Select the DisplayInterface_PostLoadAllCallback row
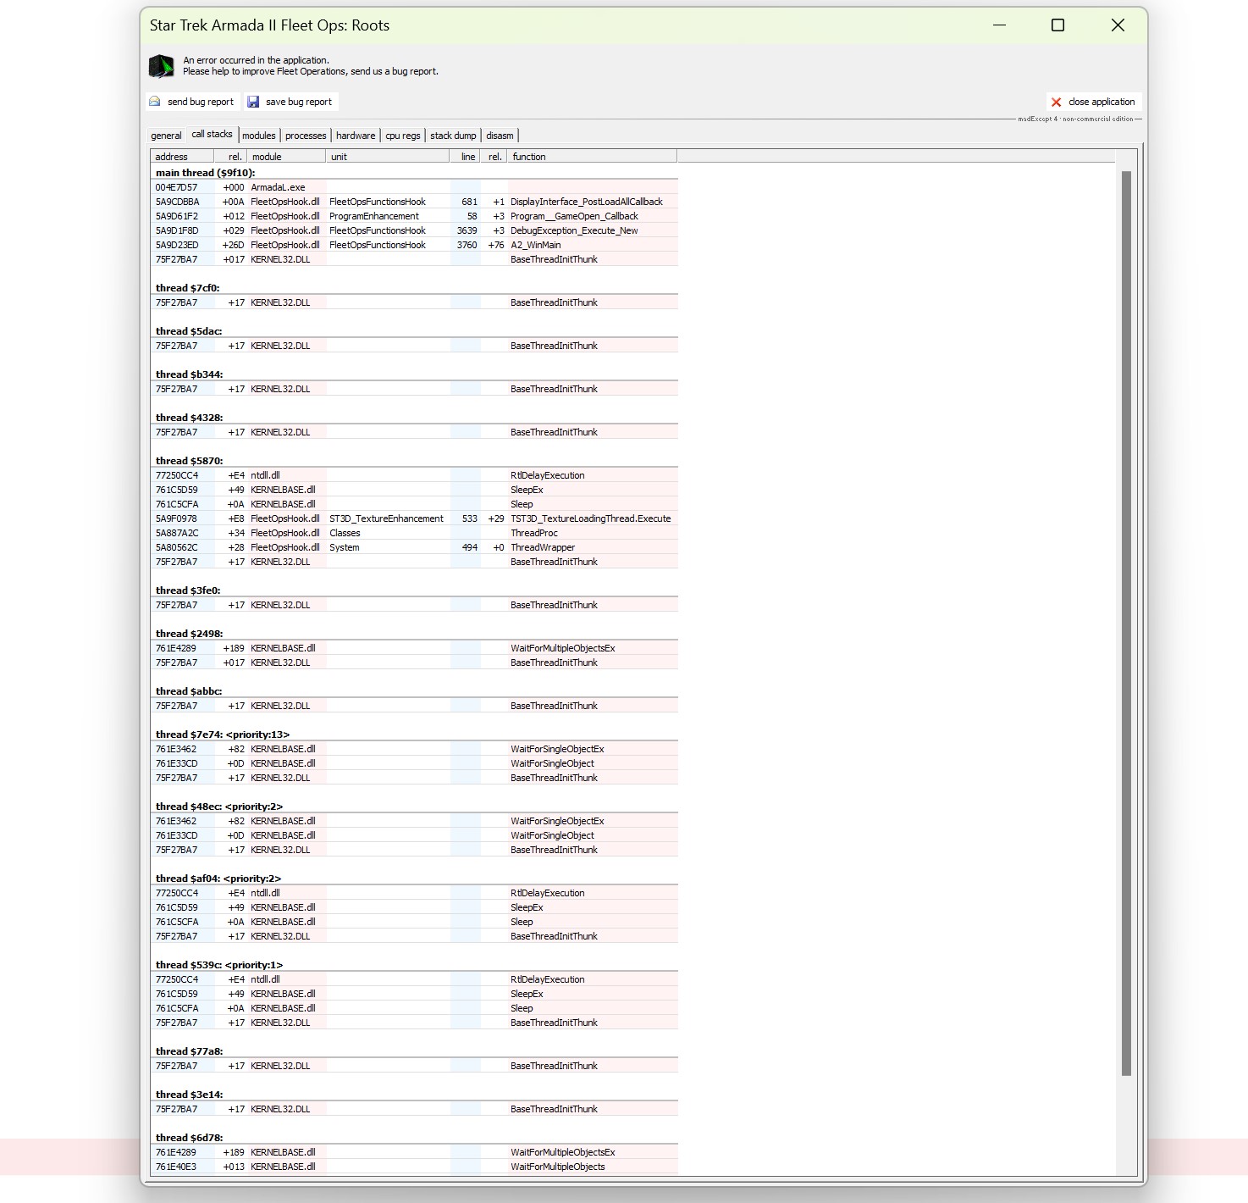The height and width of the screenshot is (1203, 1248). click(x=414, y=202)
